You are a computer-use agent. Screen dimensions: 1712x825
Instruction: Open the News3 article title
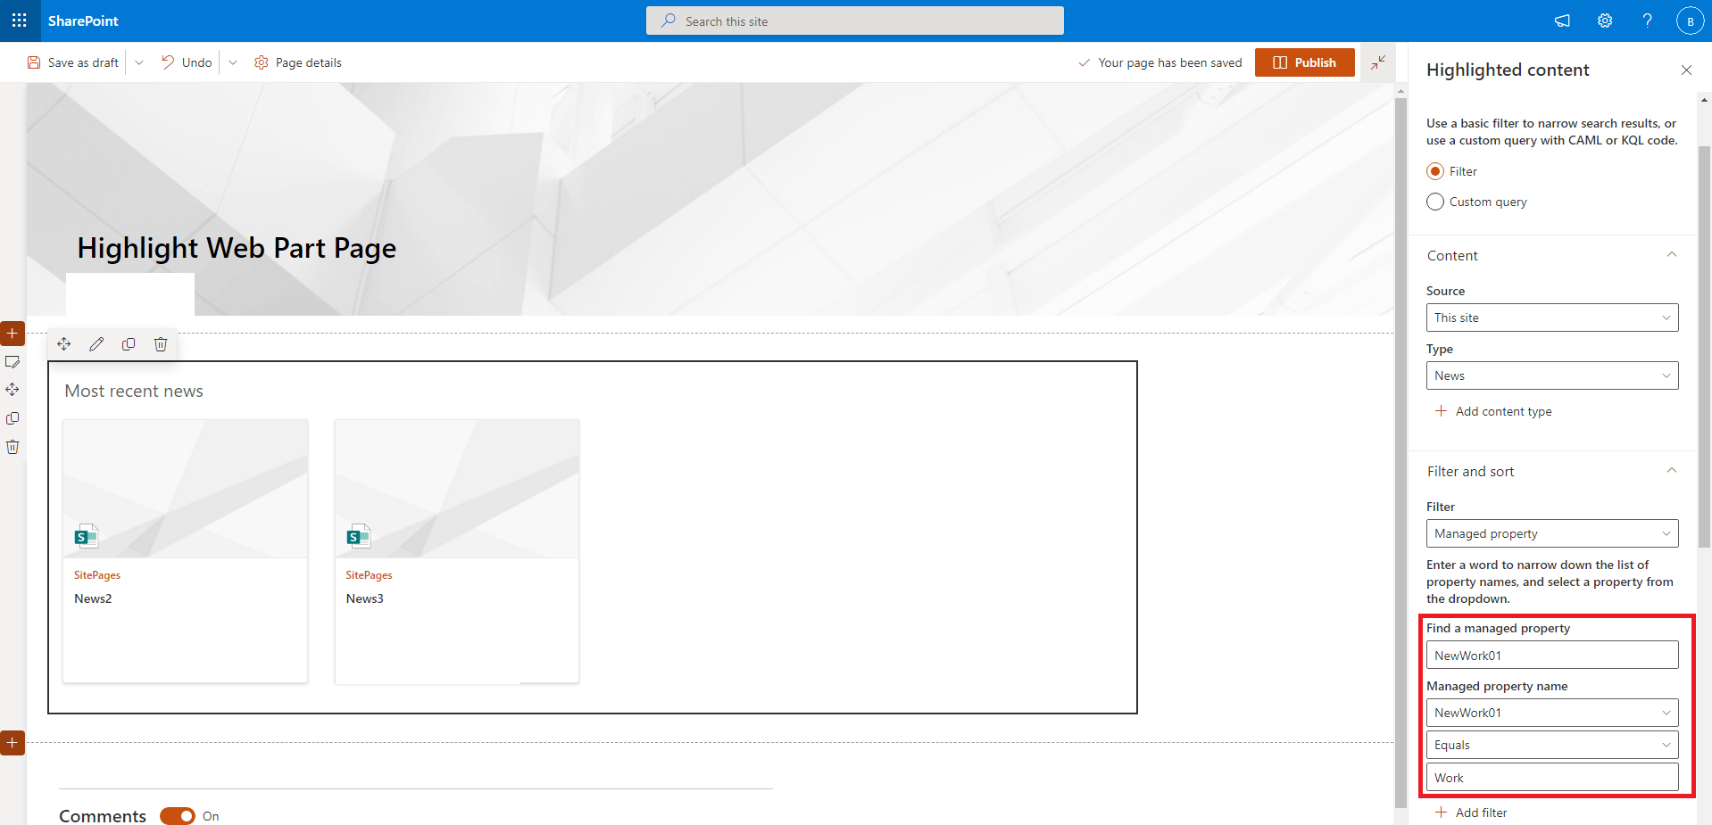pyautogui.click(x=365, y=598)
